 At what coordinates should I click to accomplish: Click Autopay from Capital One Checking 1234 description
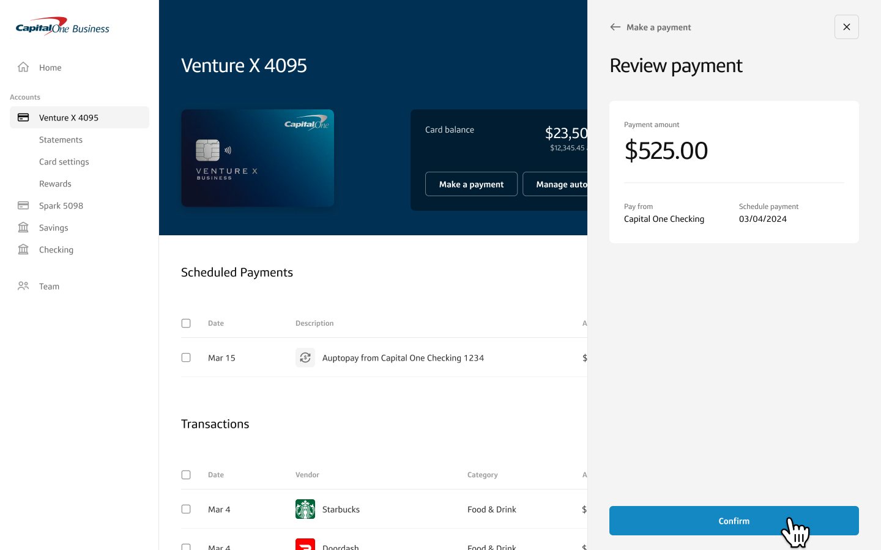pyautogui.click(x=403, y=358)
